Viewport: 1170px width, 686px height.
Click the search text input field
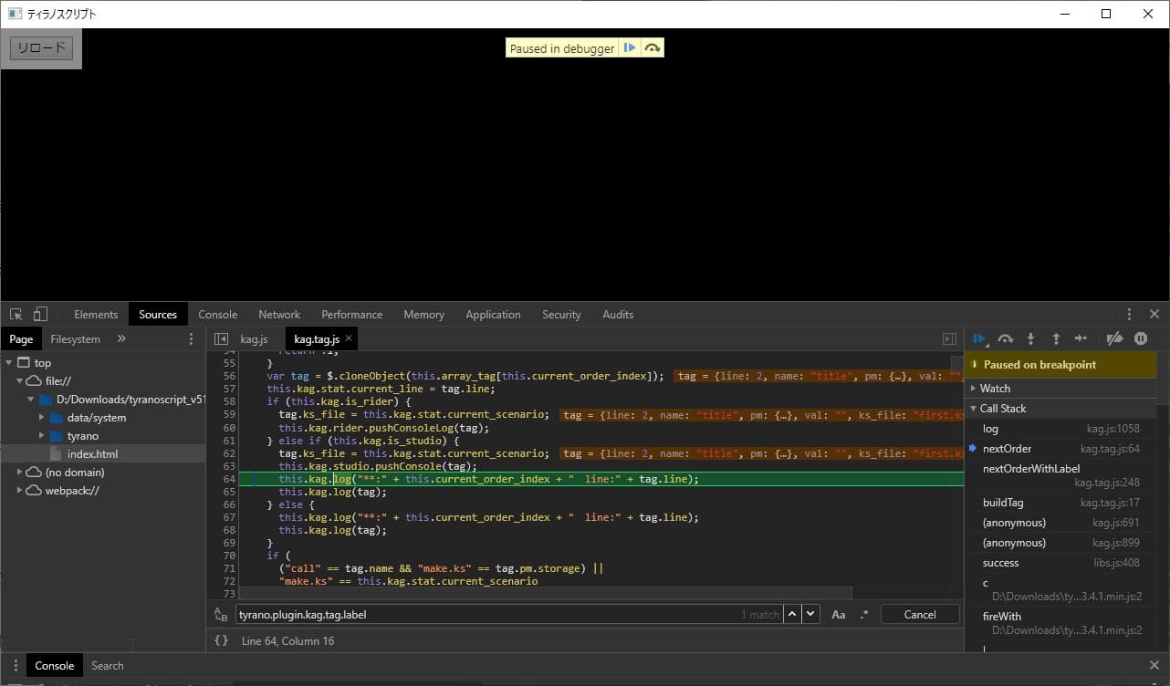click(484, 615)
